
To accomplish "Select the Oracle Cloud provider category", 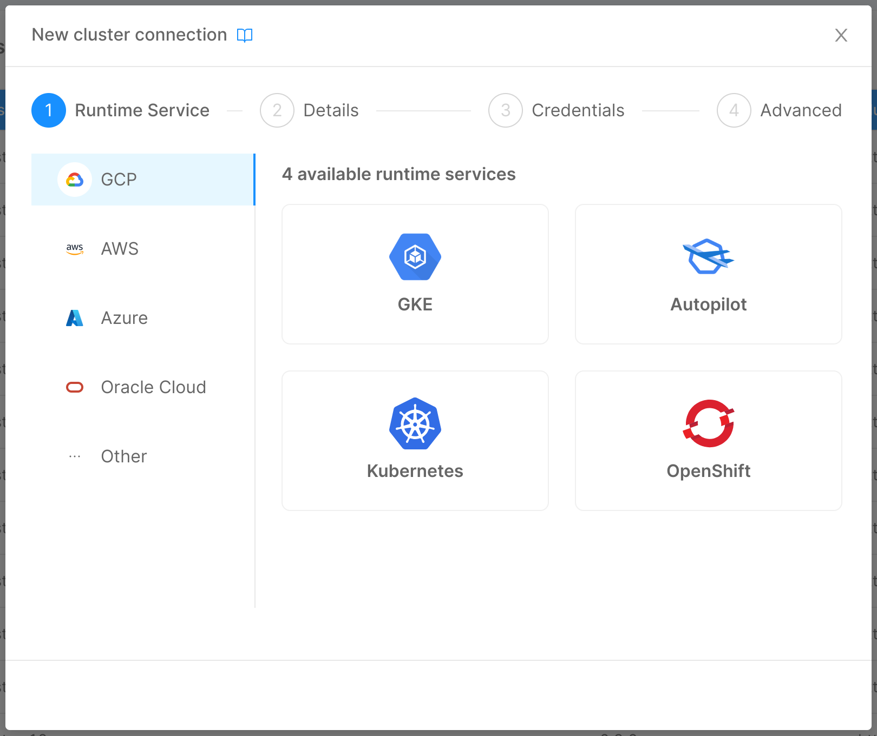I will click(x=153, y=387).
